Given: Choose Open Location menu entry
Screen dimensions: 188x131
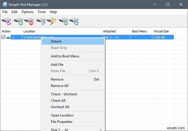Looking at the screenshot, I should click(x=73, y=115).
